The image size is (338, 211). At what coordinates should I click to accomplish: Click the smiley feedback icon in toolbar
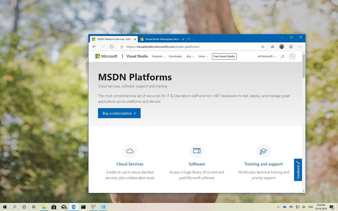coord(291,47)
